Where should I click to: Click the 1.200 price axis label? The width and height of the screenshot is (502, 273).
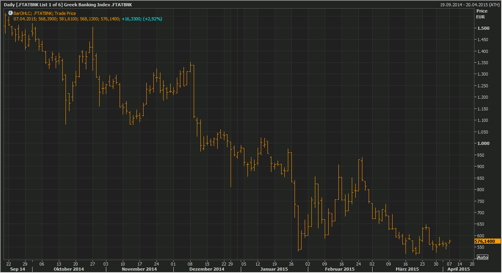coord(483,97)
